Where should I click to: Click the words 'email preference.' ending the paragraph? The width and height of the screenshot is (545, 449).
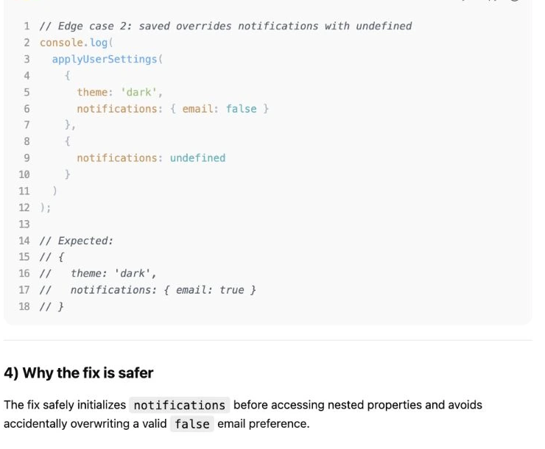(x=264, y=424)
